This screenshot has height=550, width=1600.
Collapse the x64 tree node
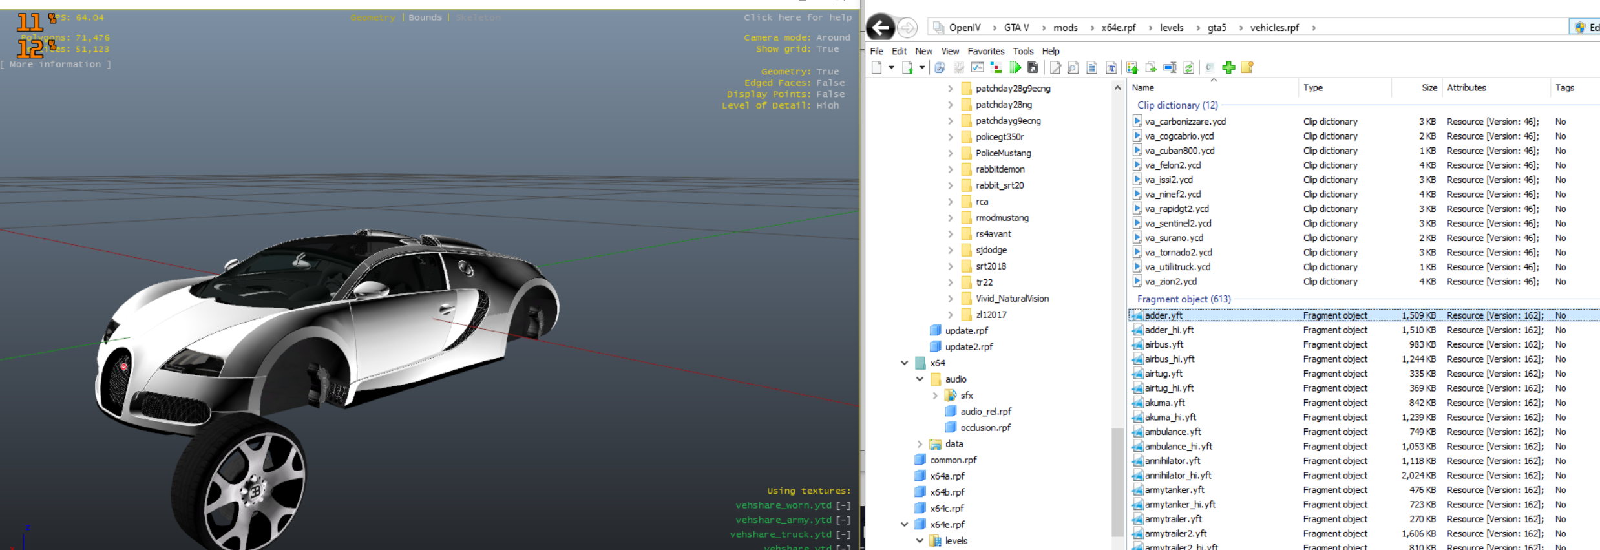904,363
